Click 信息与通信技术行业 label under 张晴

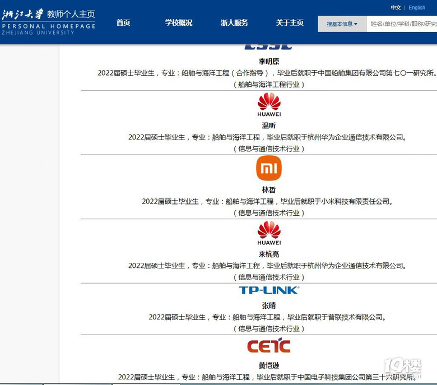coord(269,329)
